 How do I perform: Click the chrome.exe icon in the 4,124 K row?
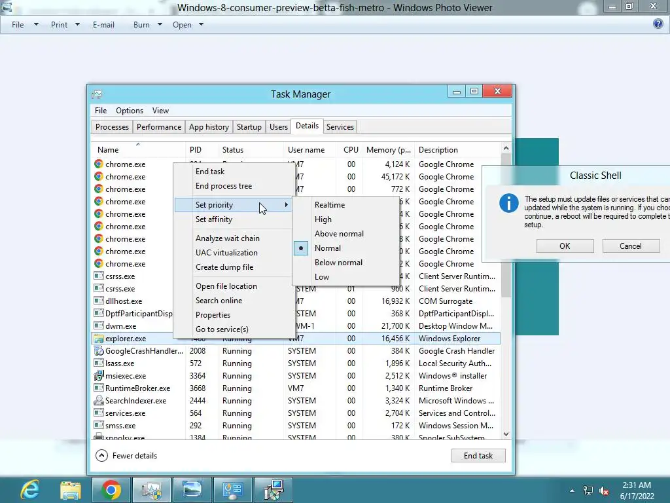[x=99, y=164]
